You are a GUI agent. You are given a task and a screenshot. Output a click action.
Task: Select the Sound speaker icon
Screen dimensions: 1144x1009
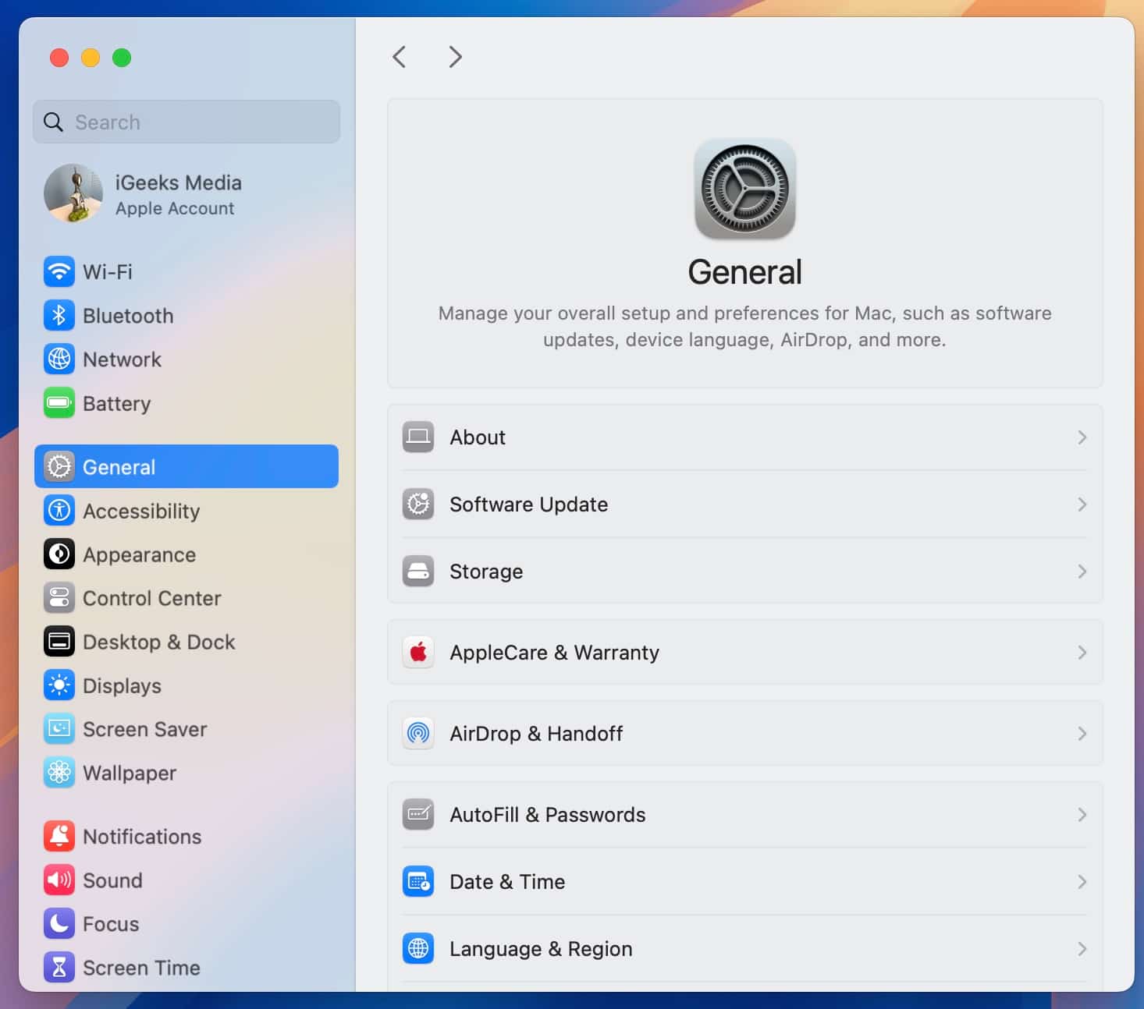click(59, 880)
